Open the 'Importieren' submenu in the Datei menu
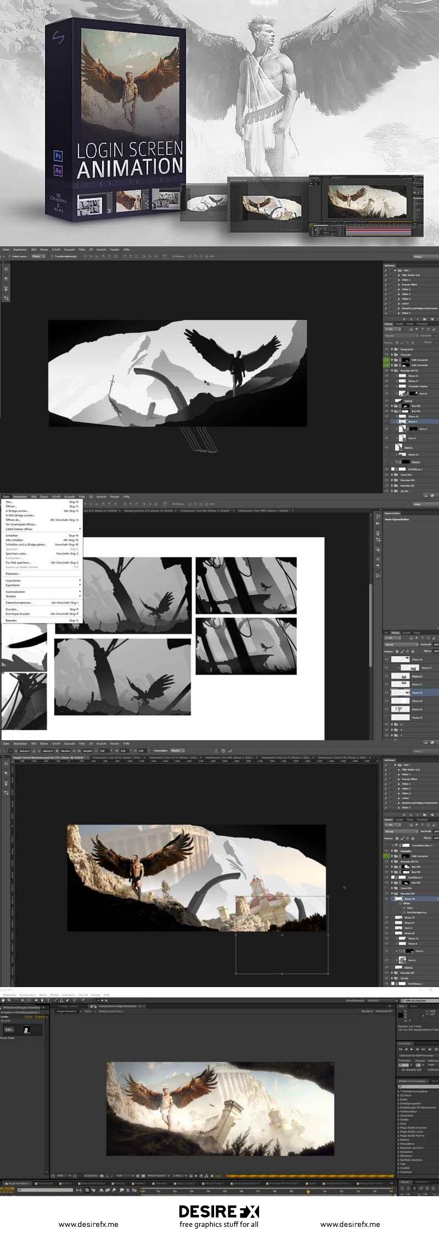This screenshot has height=1234, width=439. [x=14, y=580]
